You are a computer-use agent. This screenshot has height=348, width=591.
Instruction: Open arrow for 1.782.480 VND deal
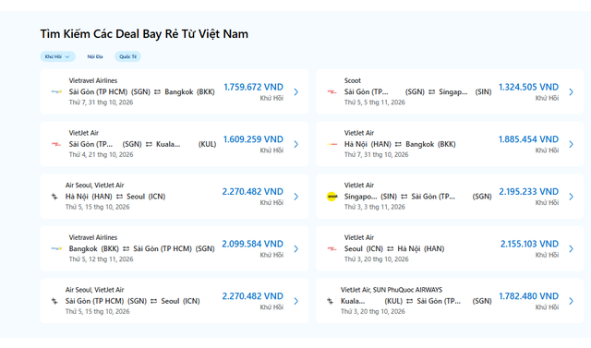coord(572,301)
